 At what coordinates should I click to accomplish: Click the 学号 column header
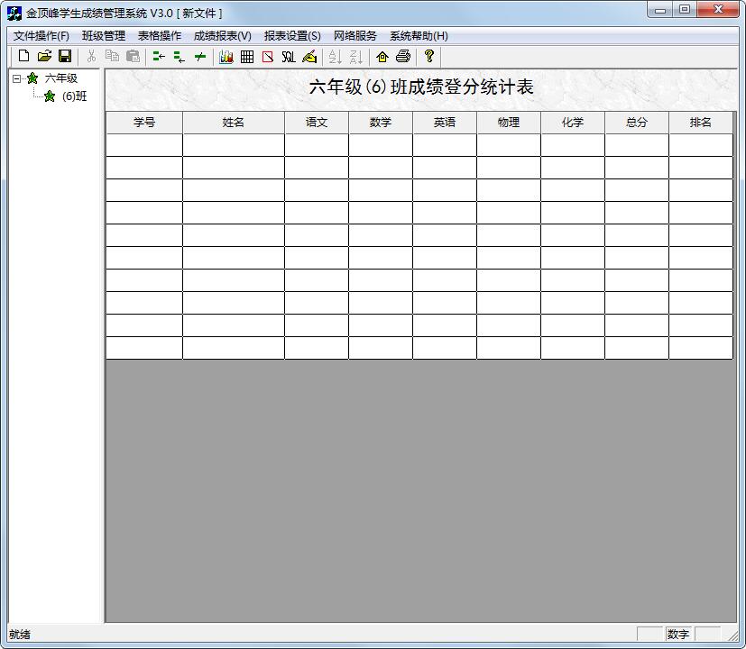point(144,123)
